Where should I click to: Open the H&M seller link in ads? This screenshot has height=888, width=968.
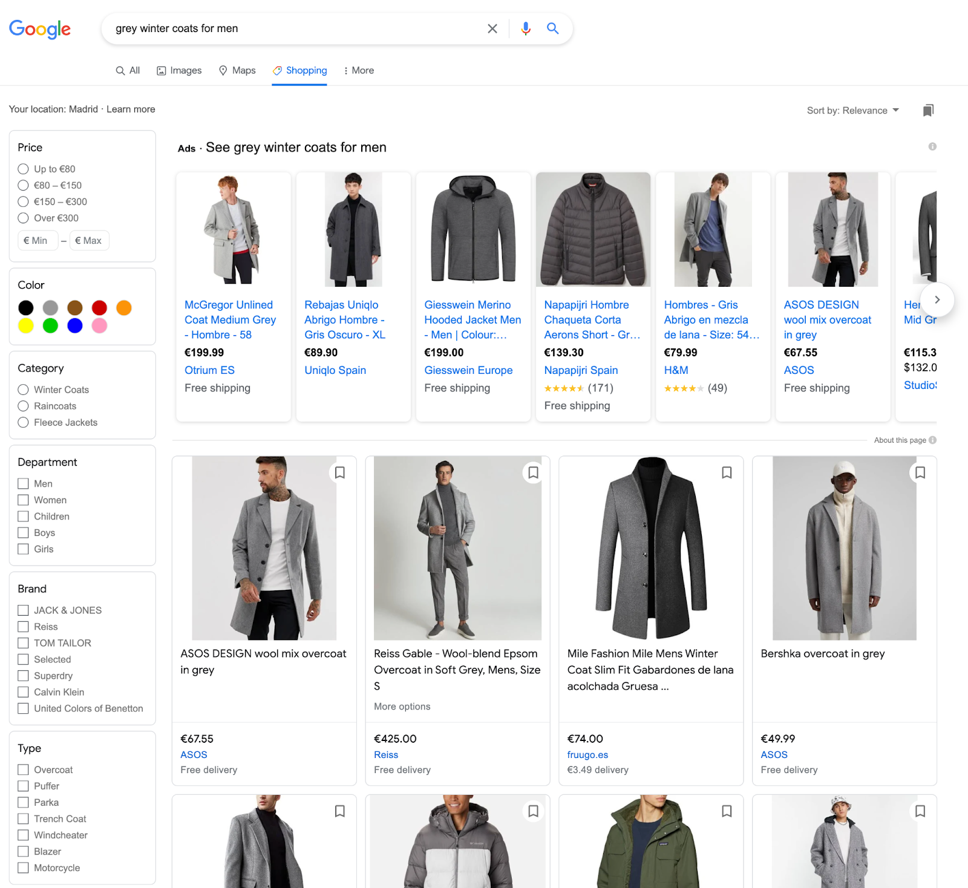(x=676, y=370)
